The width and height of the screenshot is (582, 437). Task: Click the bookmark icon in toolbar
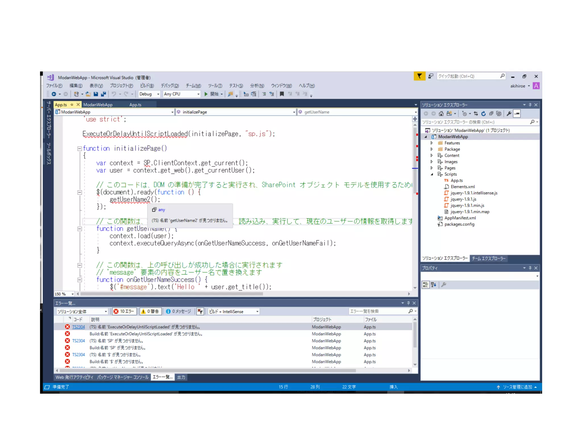pos(282,94)
